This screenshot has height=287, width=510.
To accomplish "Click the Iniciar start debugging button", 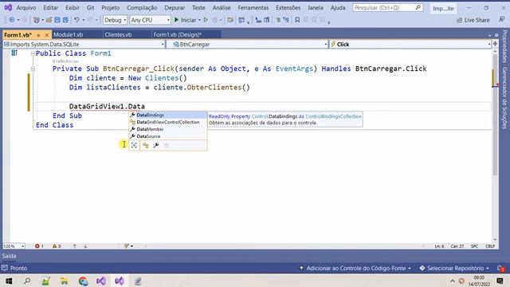I will click(185, 20).
